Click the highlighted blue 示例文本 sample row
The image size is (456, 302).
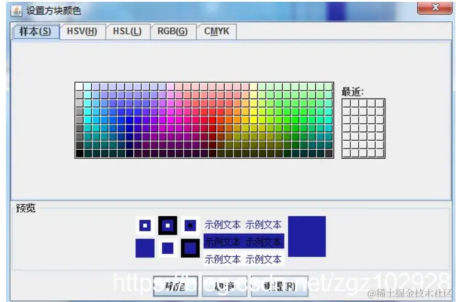coord(244,242)
